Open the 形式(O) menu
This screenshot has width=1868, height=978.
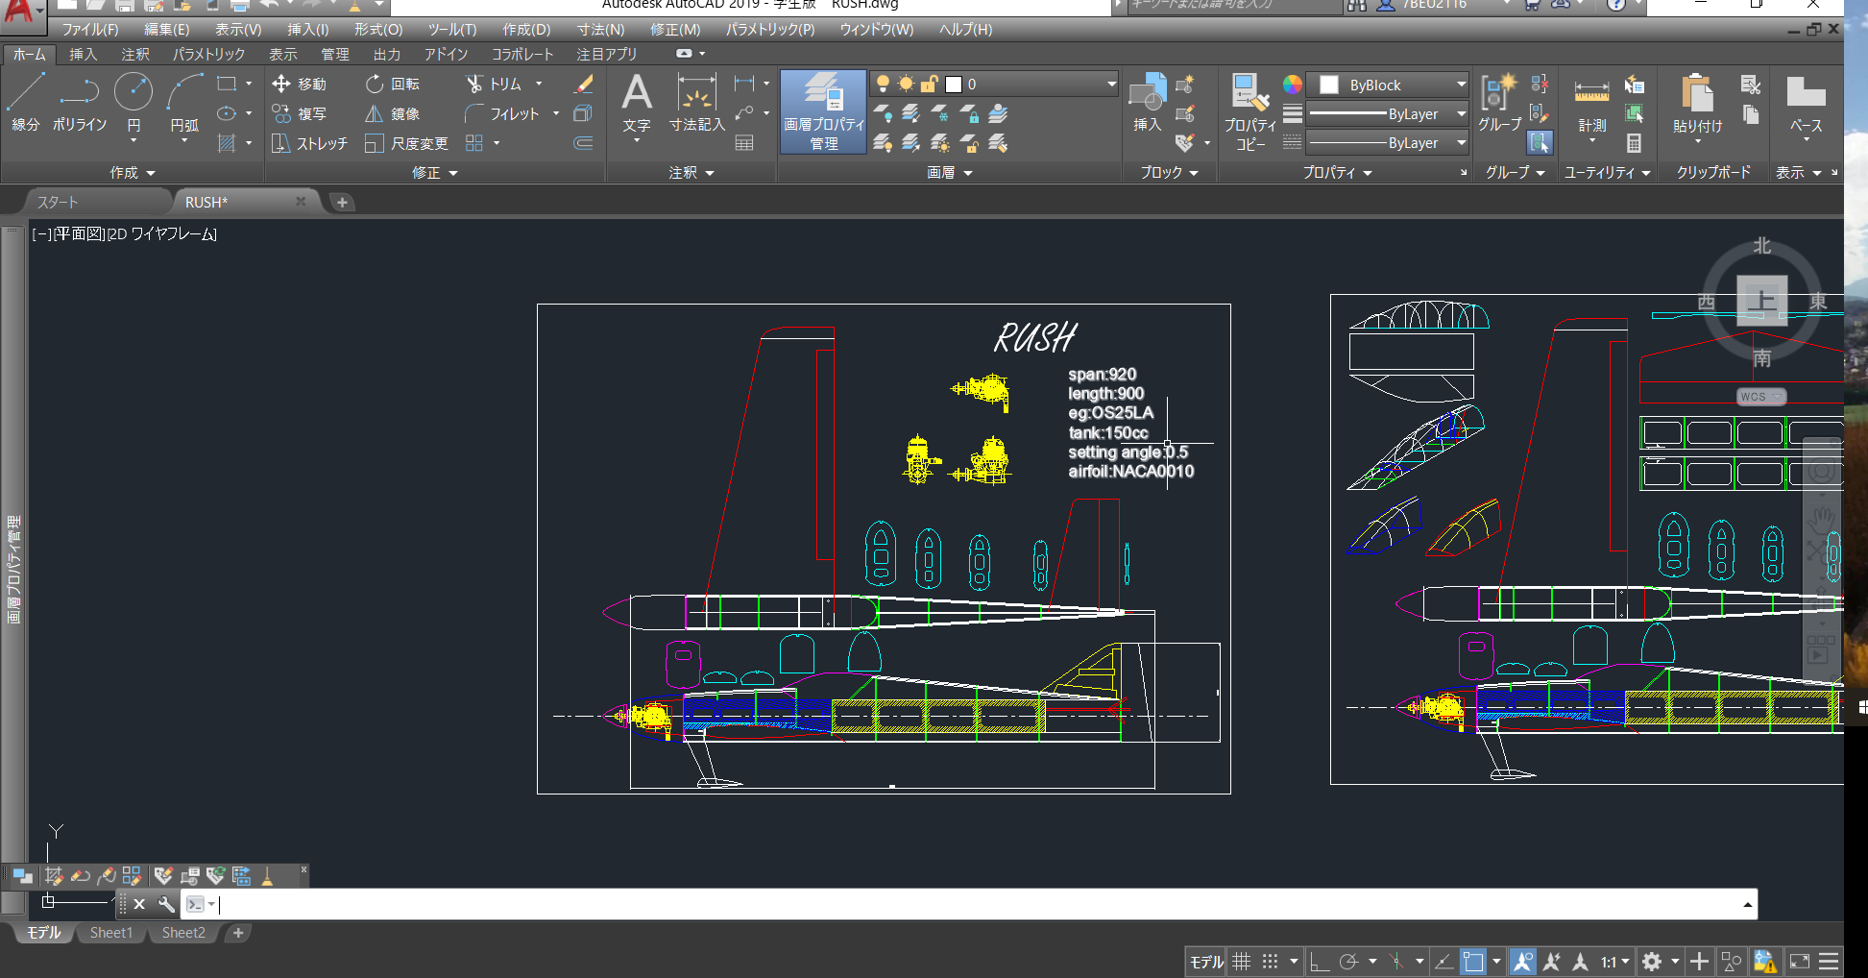[378, 30]
